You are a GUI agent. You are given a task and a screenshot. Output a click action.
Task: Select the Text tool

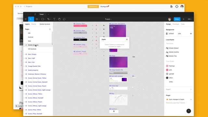click(x=54, y=19)
